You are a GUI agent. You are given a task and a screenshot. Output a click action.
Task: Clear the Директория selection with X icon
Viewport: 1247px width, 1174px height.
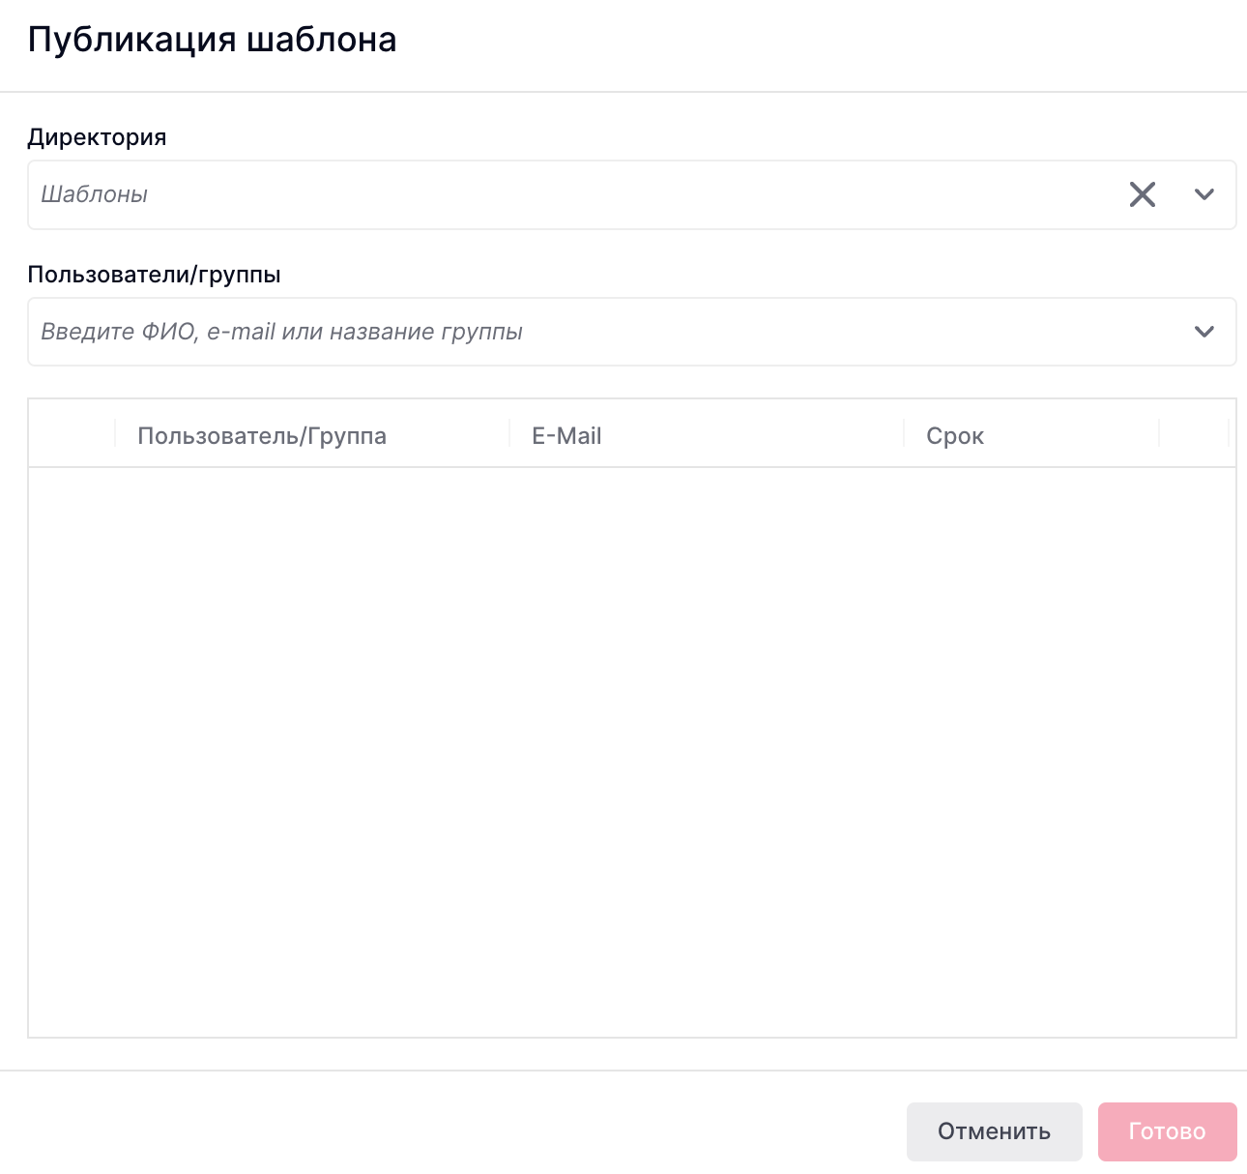pyautogui.click(x=1142, y=194)
